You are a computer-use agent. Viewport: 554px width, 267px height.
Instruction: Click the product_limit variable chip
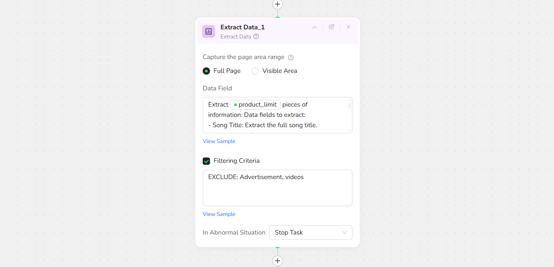[256, 105]
